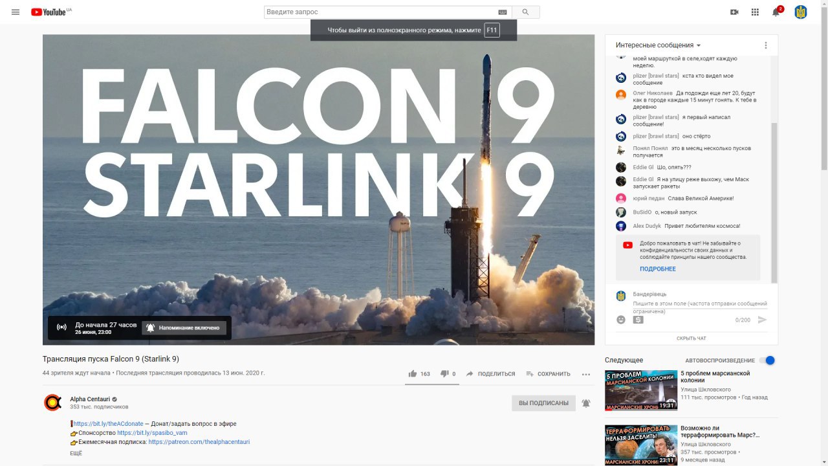Click video title Трансляция пуска Falcon 9
Screen dimensions: 828x466
pos(111,359)
